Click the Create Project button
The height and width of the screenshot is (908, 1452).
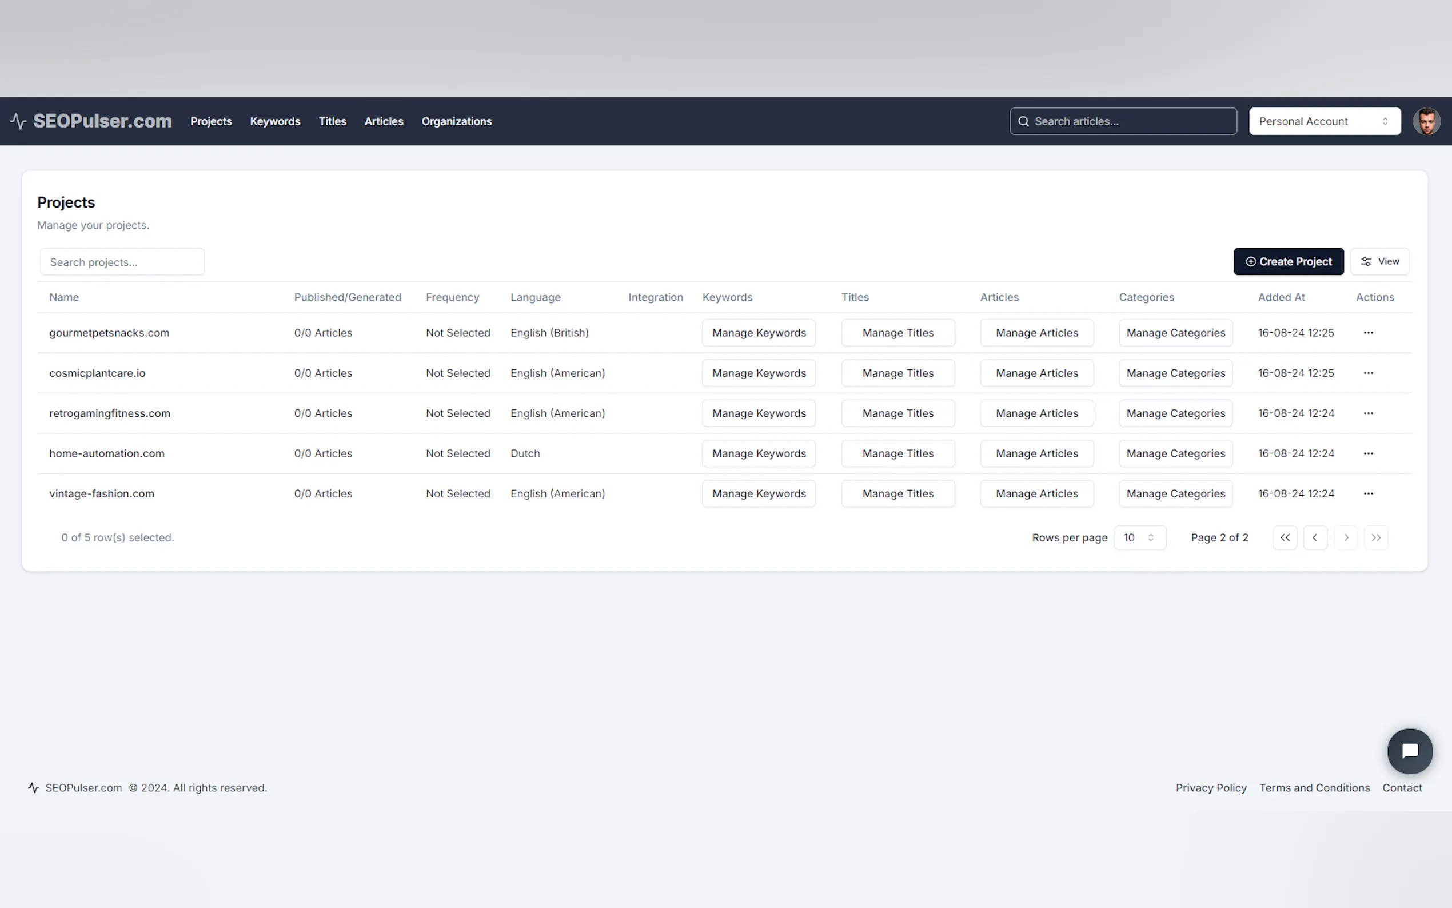(1288, 261)
